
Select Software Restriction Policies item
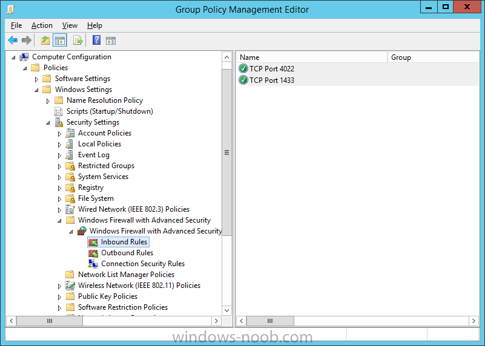[x=123, y=307]
